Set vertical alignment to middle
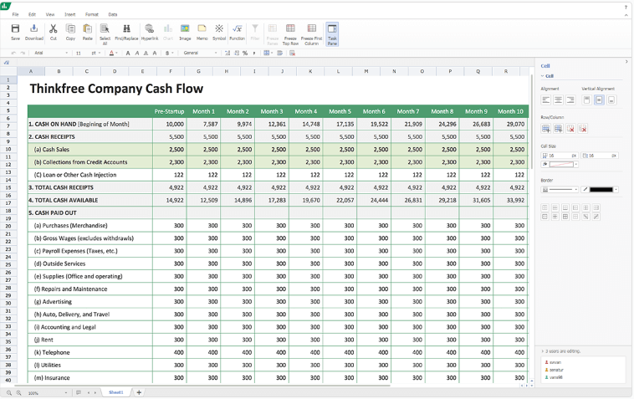The height and width of the screenshot is (399, 634). pyautogui.click(x=599, y=100)
